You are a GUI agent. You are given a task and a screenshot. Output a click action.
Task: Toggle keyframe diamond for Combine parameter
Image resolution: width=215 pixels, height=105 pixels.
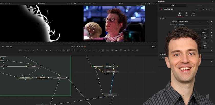[211, 21]
